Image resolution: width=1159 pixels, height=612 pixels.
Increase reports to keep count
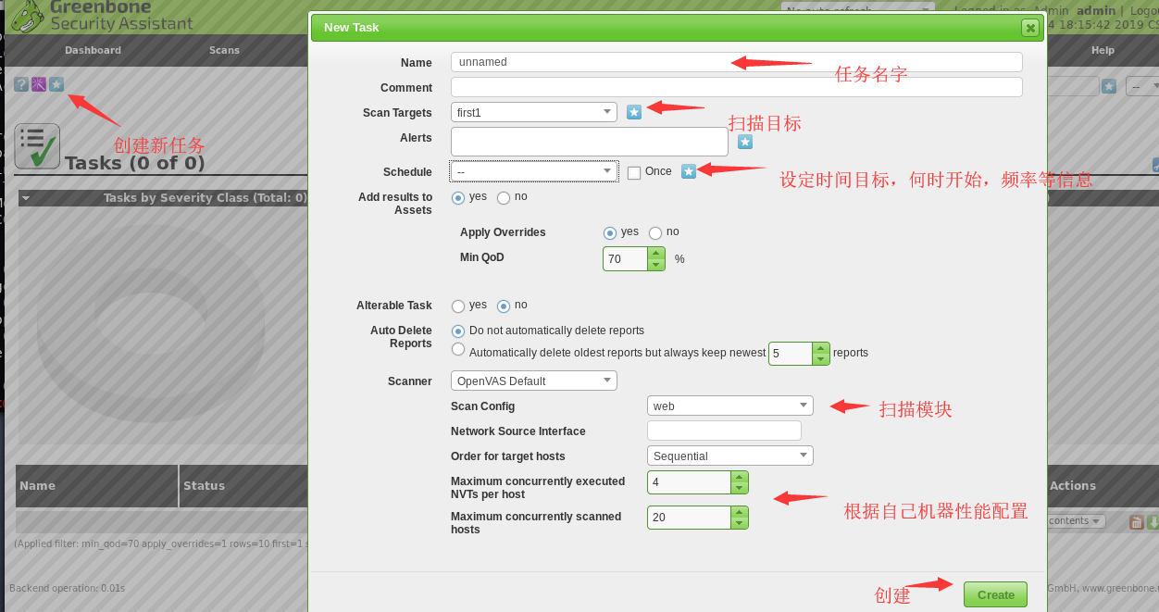click(821, 348)
